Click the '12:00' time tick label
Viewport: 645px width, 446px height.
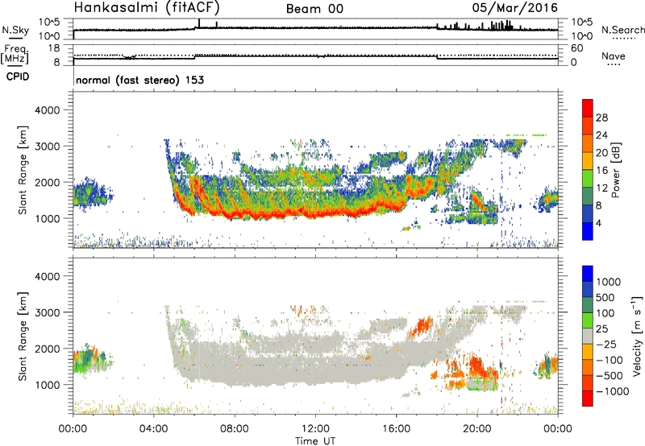[315, 429]
